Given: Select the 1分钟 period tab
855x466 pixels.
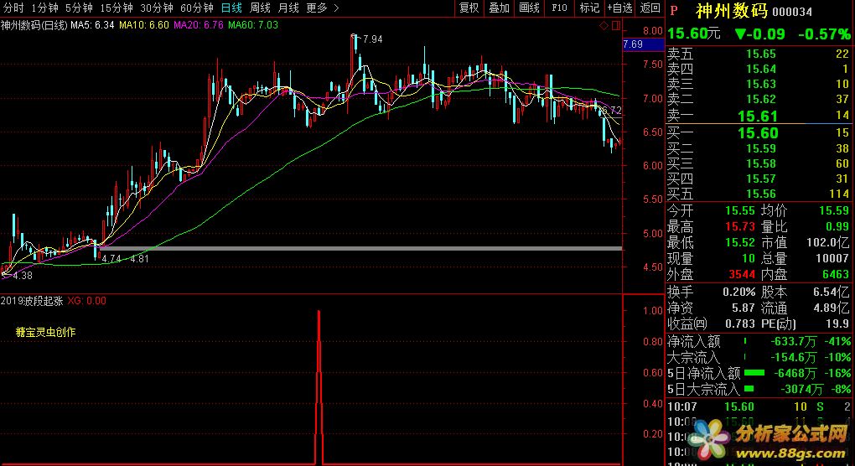Looking at the screenshot, I should coord(44,8).
